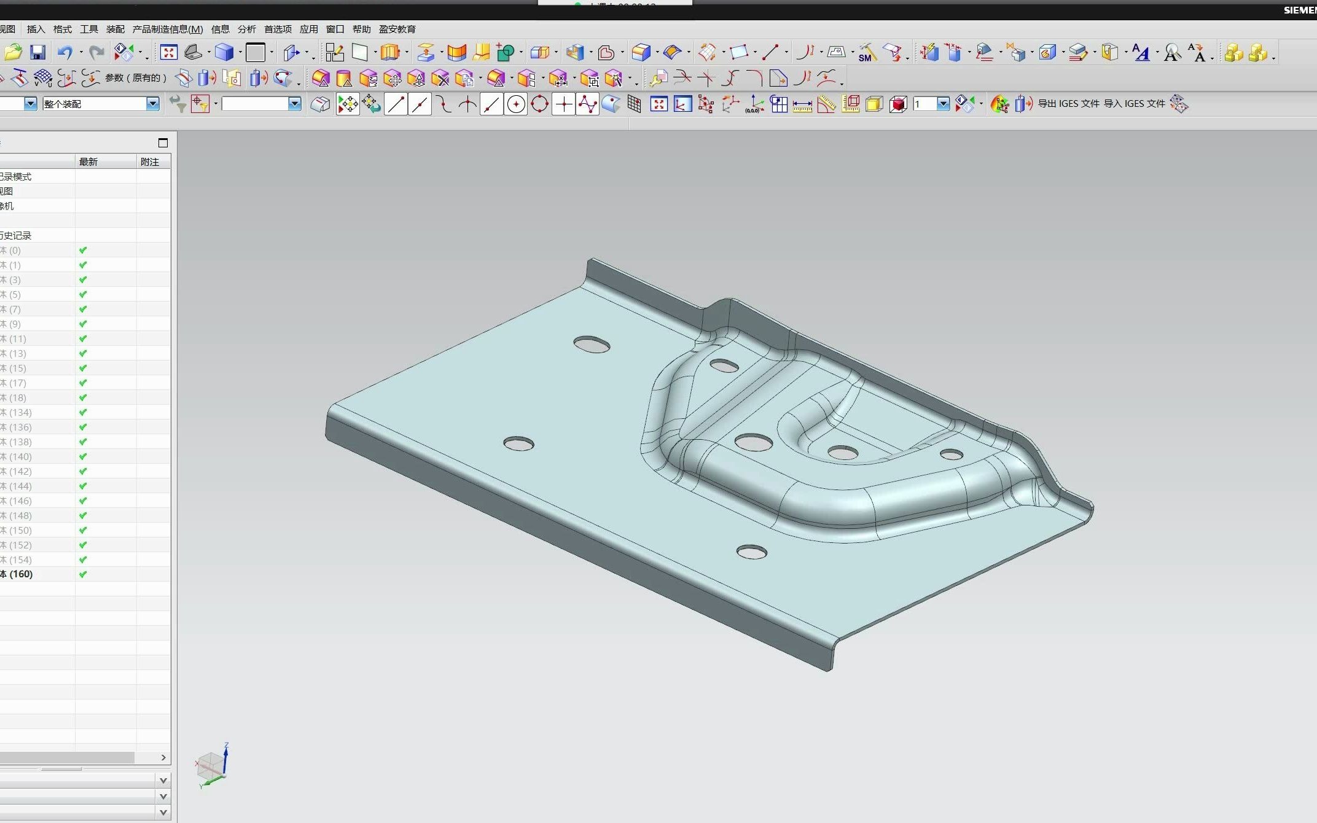The height and width of the screenshot is (823, 1317).
Task: Toggle the Existing Point plus snap option
Action: (564, 104)
